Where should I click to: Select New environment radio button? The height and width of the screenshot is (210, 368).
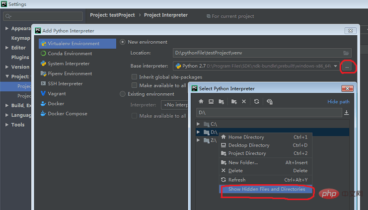pos(123,42)
